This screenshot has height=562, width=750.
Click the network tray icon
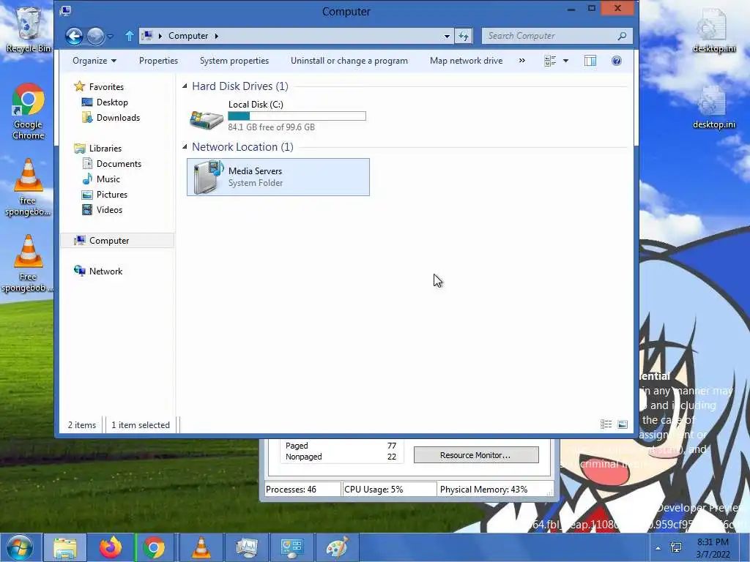click(676, 548)
